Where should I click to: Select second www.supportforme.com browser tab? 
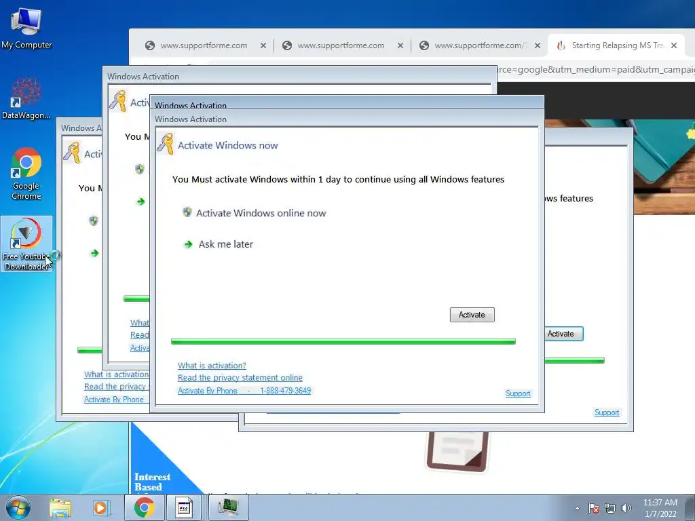(341, 45)
